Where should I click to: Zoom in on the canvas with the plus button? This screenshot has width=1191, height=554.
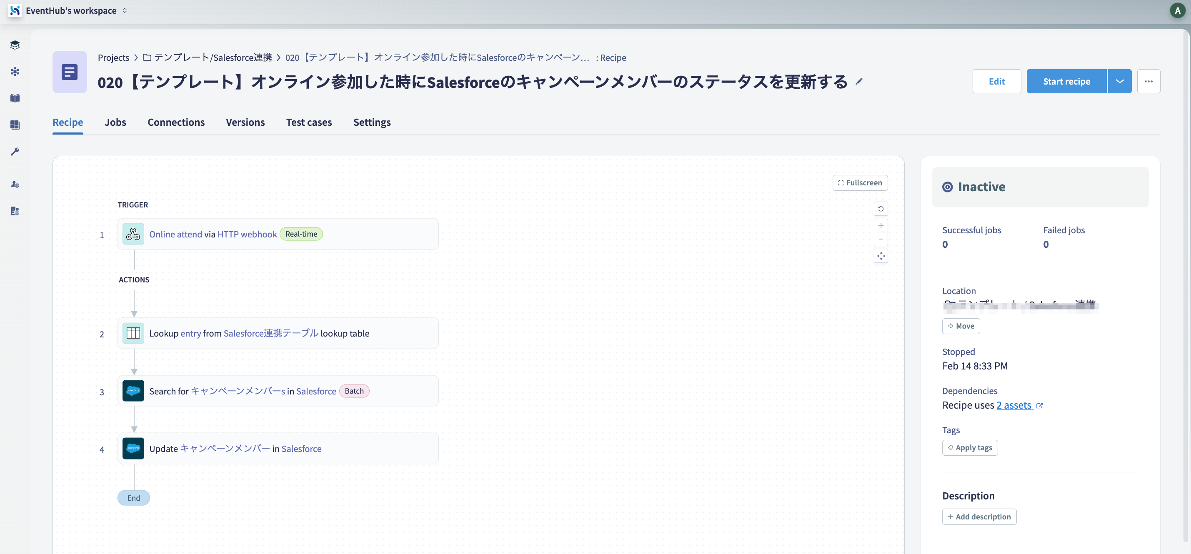tap(881, 225)
